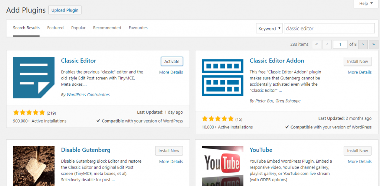Viewport: 380px width, 186px height.
Task: Open the Popular plugins tab
Action: pyautogui.click(x=78, y=28)
